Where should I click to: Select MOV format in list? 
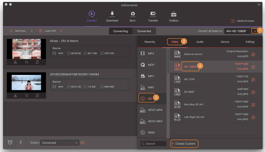(x=152, y=65)
